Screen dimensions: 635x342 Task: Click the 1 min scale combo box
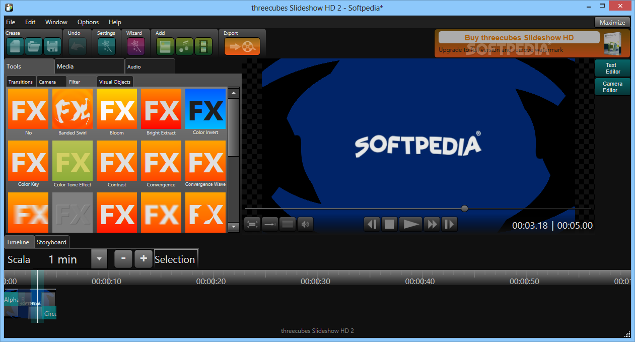click(x=62, y=259)
